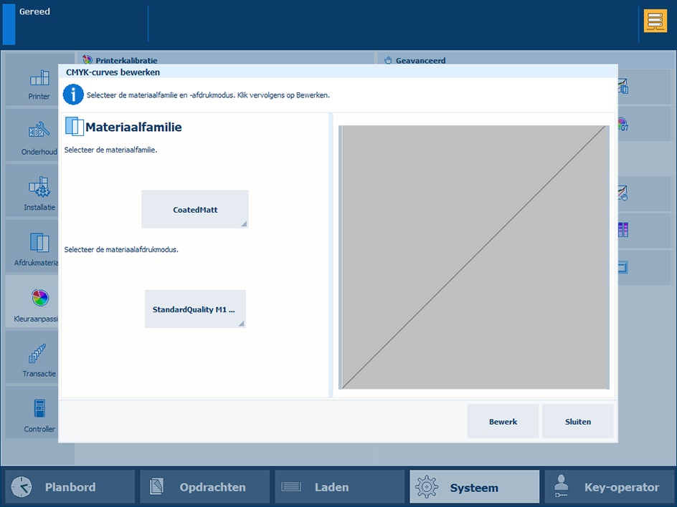
Task: Open the Transactie section
Action: [x=32, y=357]
